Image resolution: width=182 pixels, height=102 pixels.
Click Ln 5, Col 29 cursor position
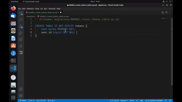(114, 101)
